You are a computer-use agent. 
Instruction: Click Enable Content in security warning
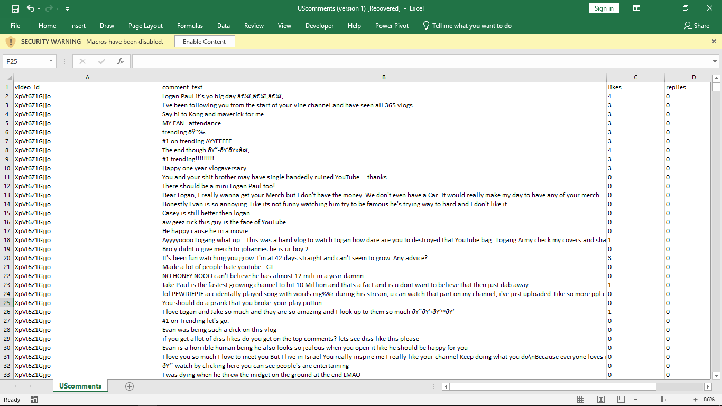pos(204,42)
